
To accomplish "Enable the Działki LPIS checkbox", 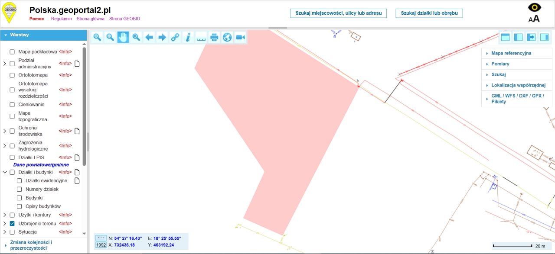I will (12, 158).
